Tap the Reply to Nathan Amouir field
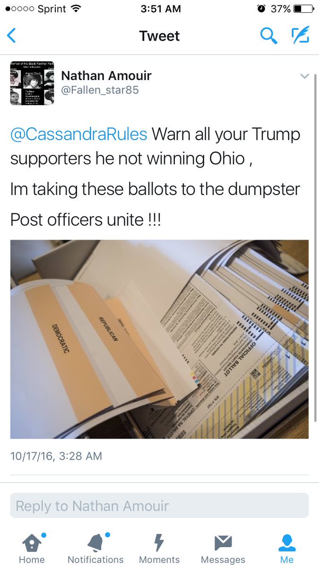 click(x=159, y=506)
